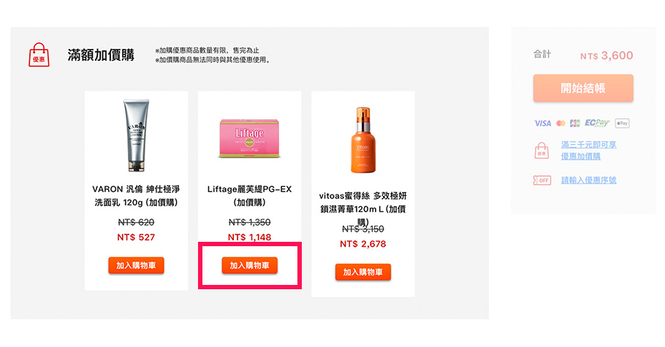Start checkout with 開始結帳 button
This screenshot has width=665, height=347.
pyautogui.click(x=583, y=88)
